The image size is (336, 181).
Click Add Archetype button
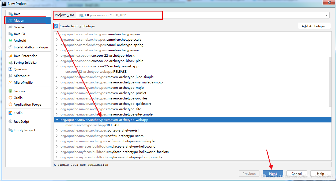314,26
